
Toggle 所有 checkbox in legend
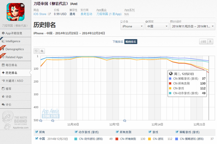37,132
